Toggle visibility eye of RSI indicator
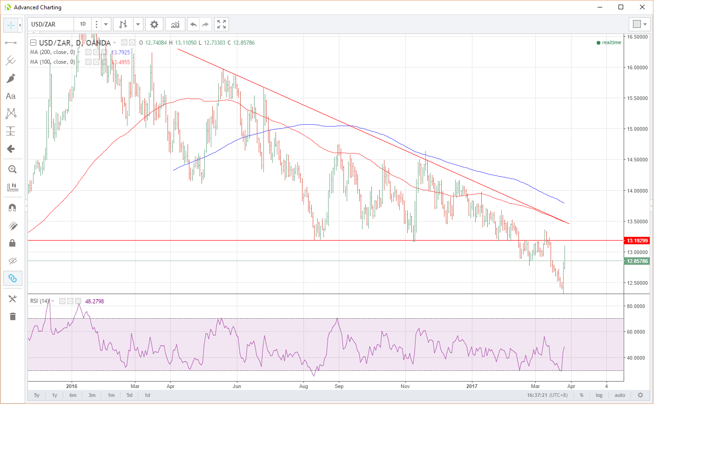 tap(62, 301)
